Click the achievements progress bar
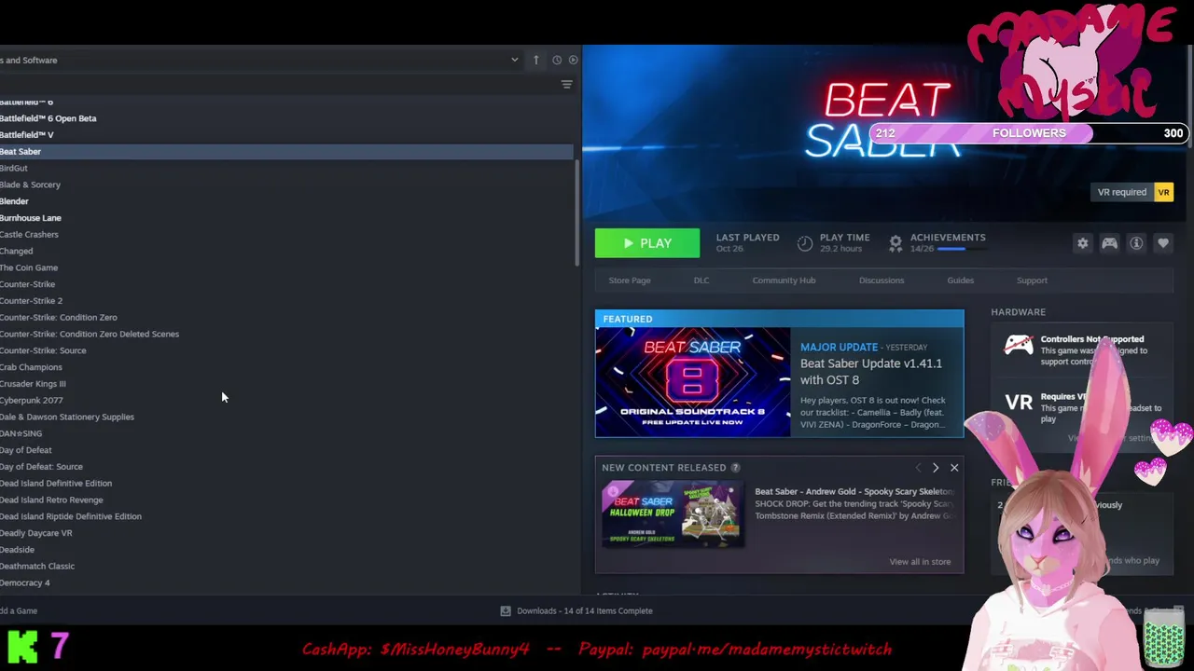This screenshot has width=1194, height=671. pos(961,249)
